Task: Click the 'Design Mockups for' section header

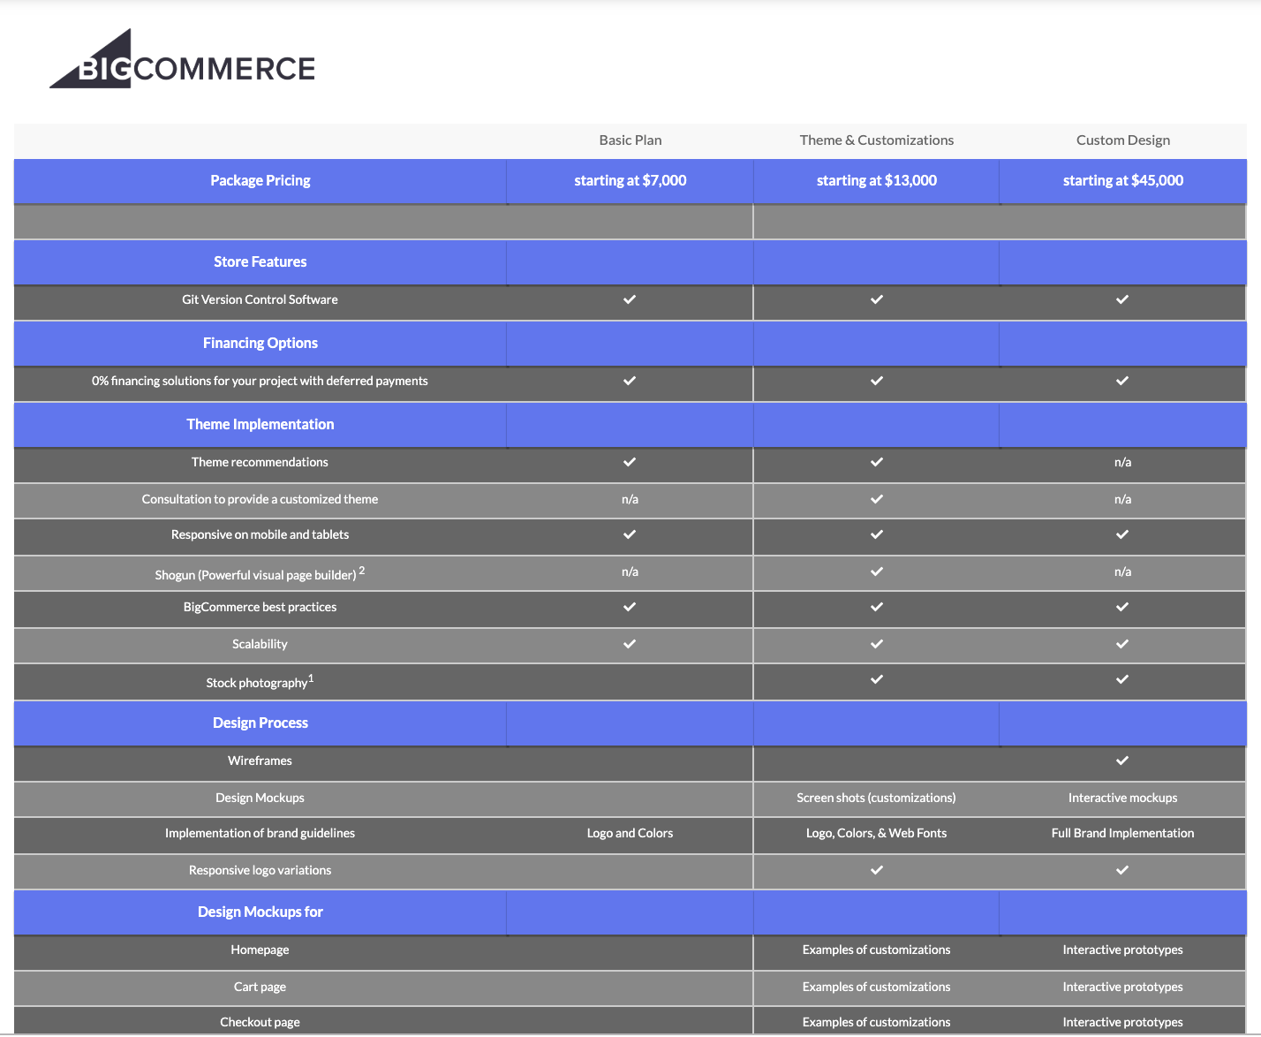Action: tap(261, 912)
